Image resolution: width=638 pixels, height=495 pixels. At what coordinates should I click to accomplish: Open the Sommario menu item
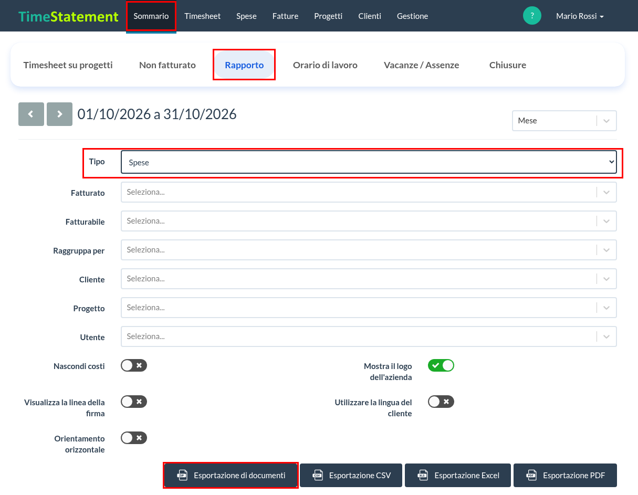tap(151, 16)
